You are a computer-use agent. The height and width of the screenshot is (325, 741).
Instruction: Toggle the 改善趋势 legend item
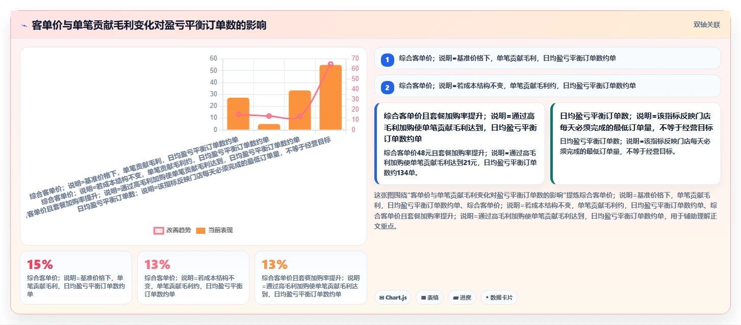coord(172,230)
